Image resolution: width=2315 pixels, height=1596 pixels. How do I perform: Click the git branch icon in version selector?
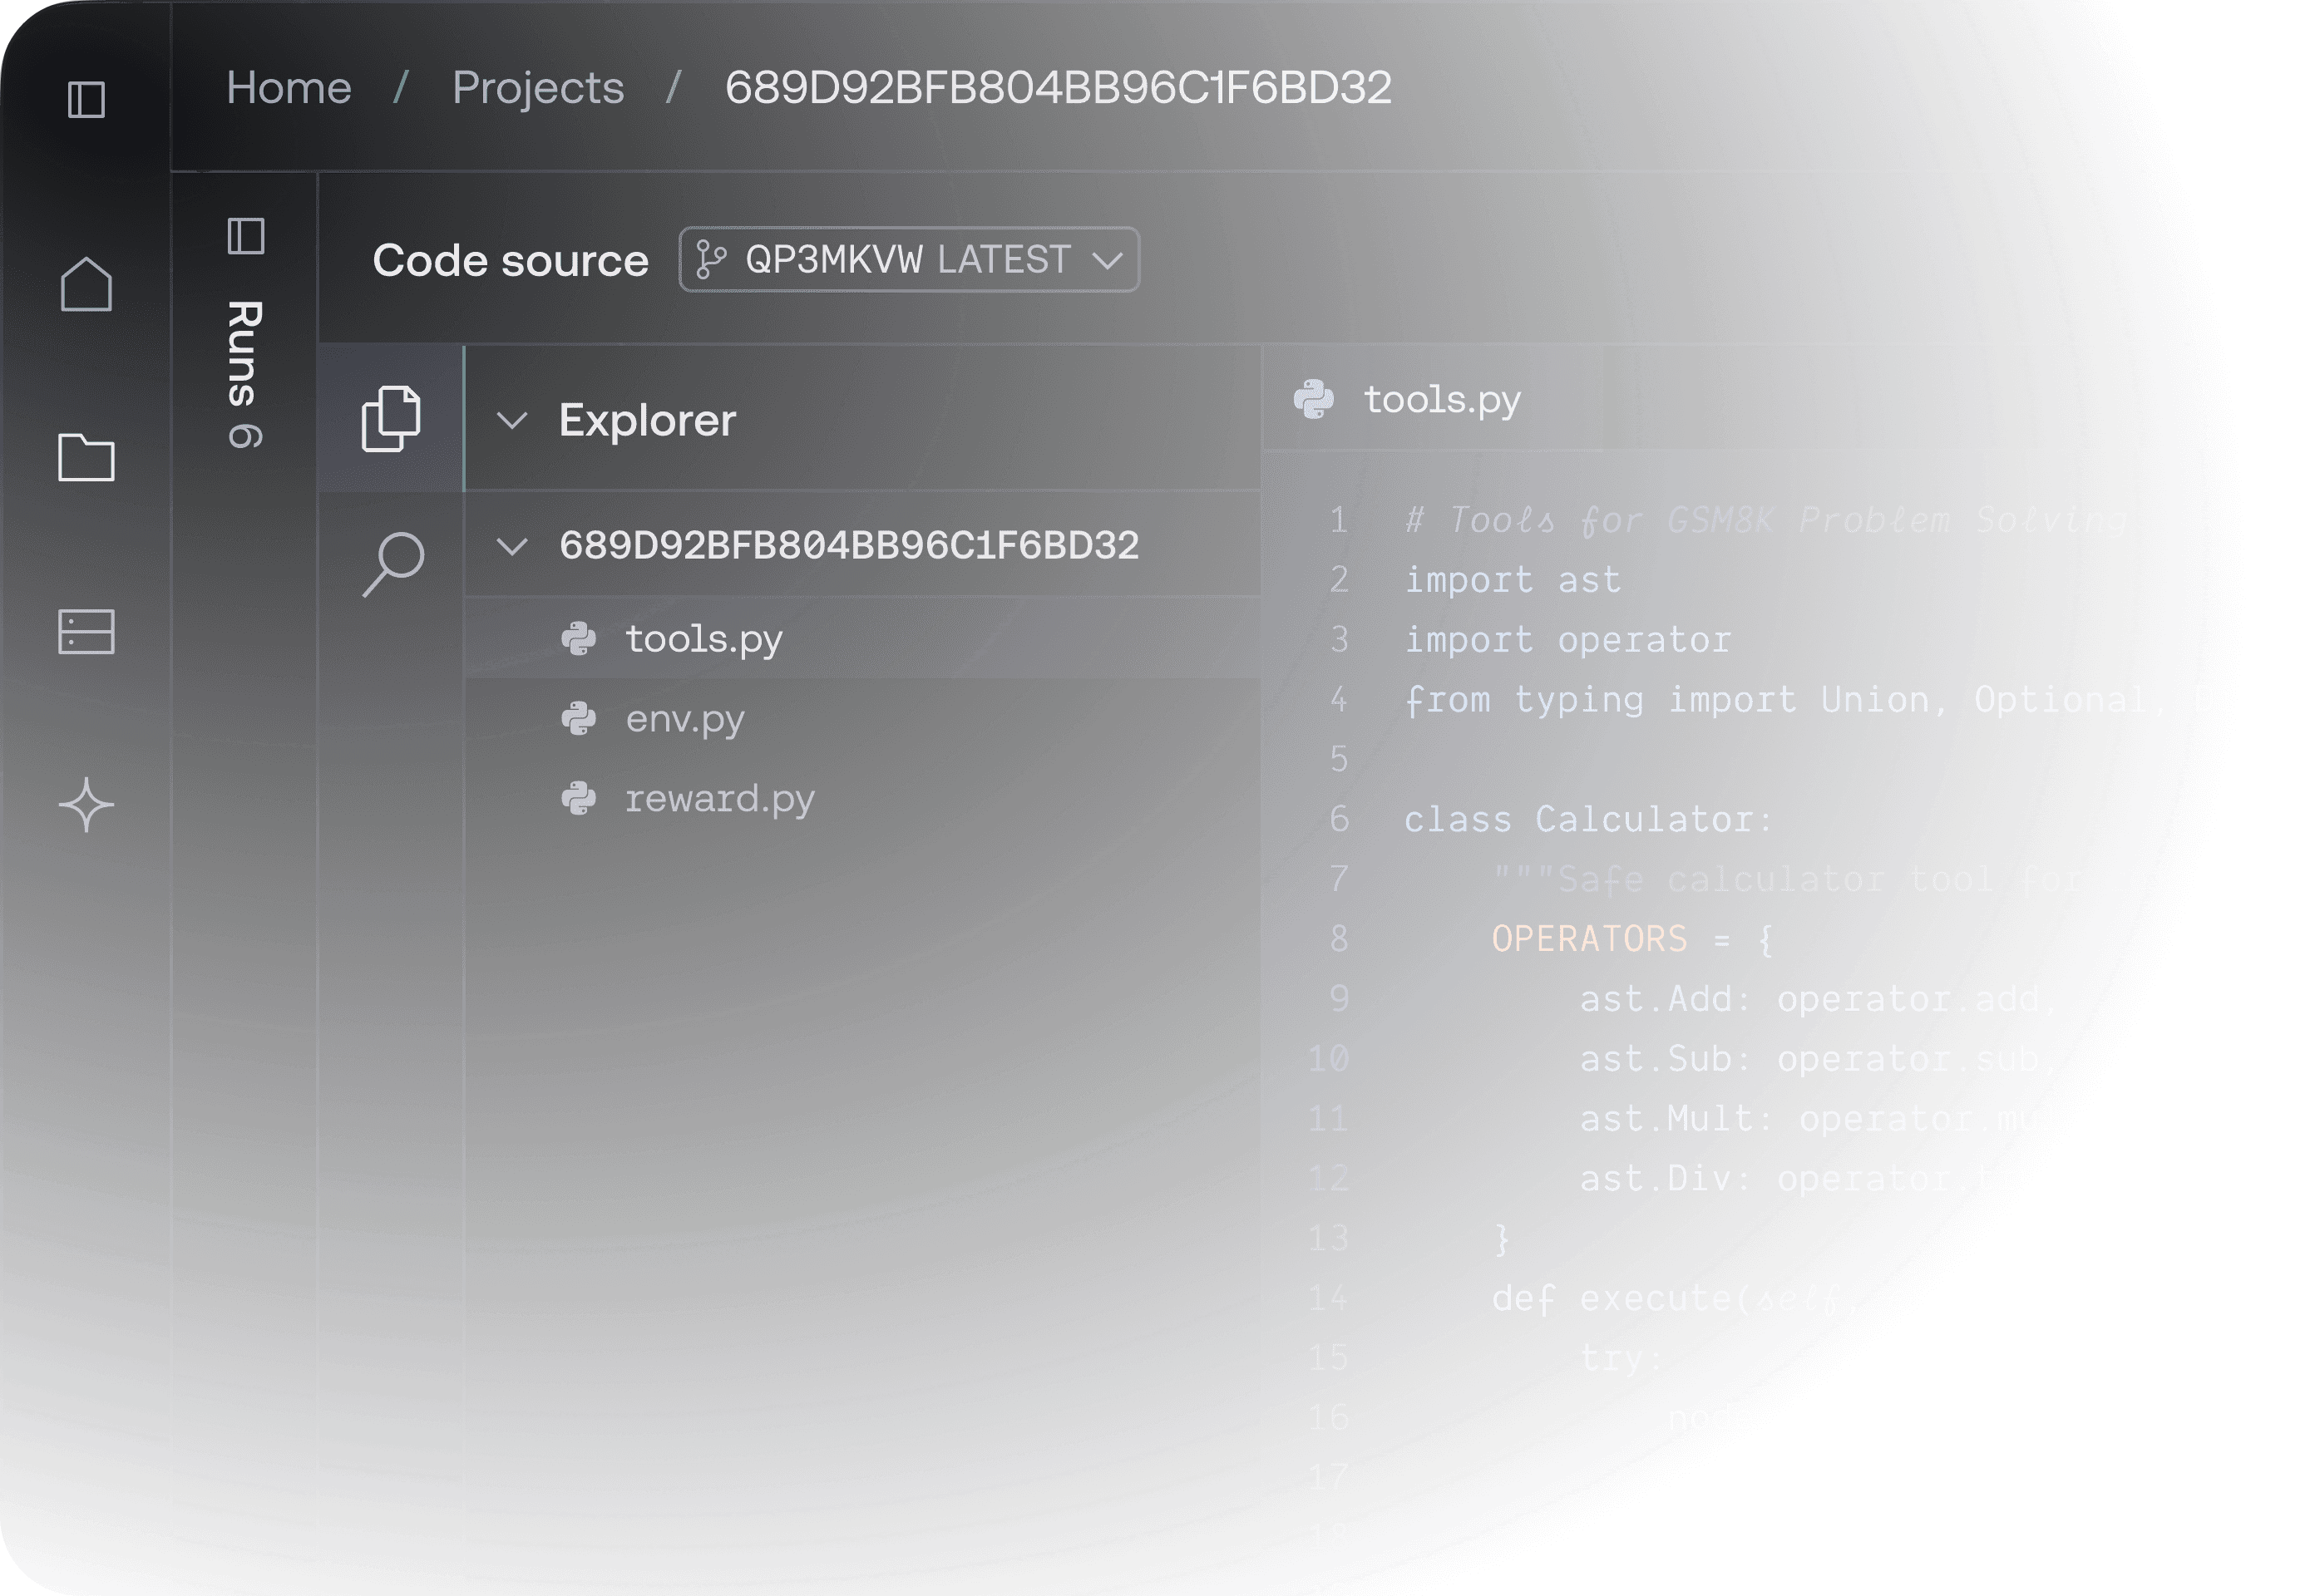[710, 260]
